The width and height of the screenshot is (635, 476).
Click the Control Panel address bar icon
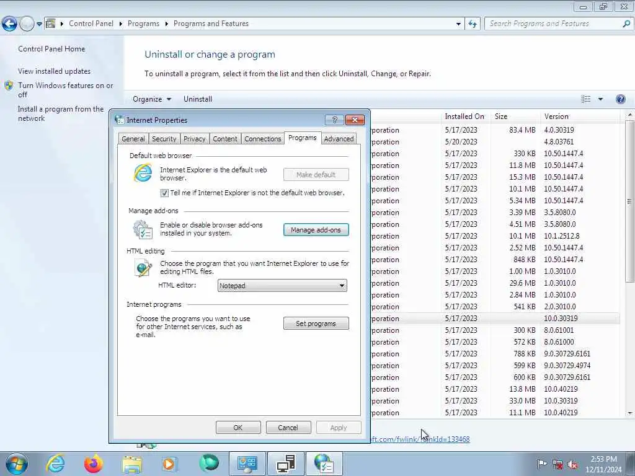[51, 24]
